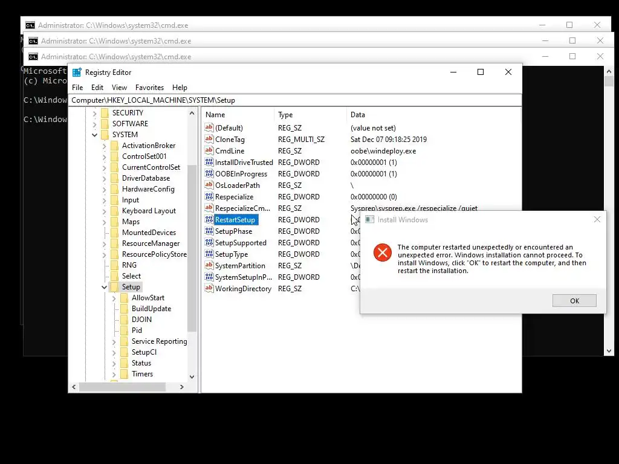Expand the CurrentControlSet key
The image size is (619, 464).
click(x=104, y=168)
